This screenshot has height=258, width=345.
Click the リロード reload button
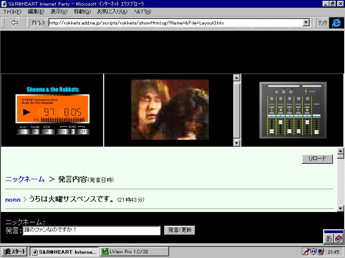coord(317,159)
